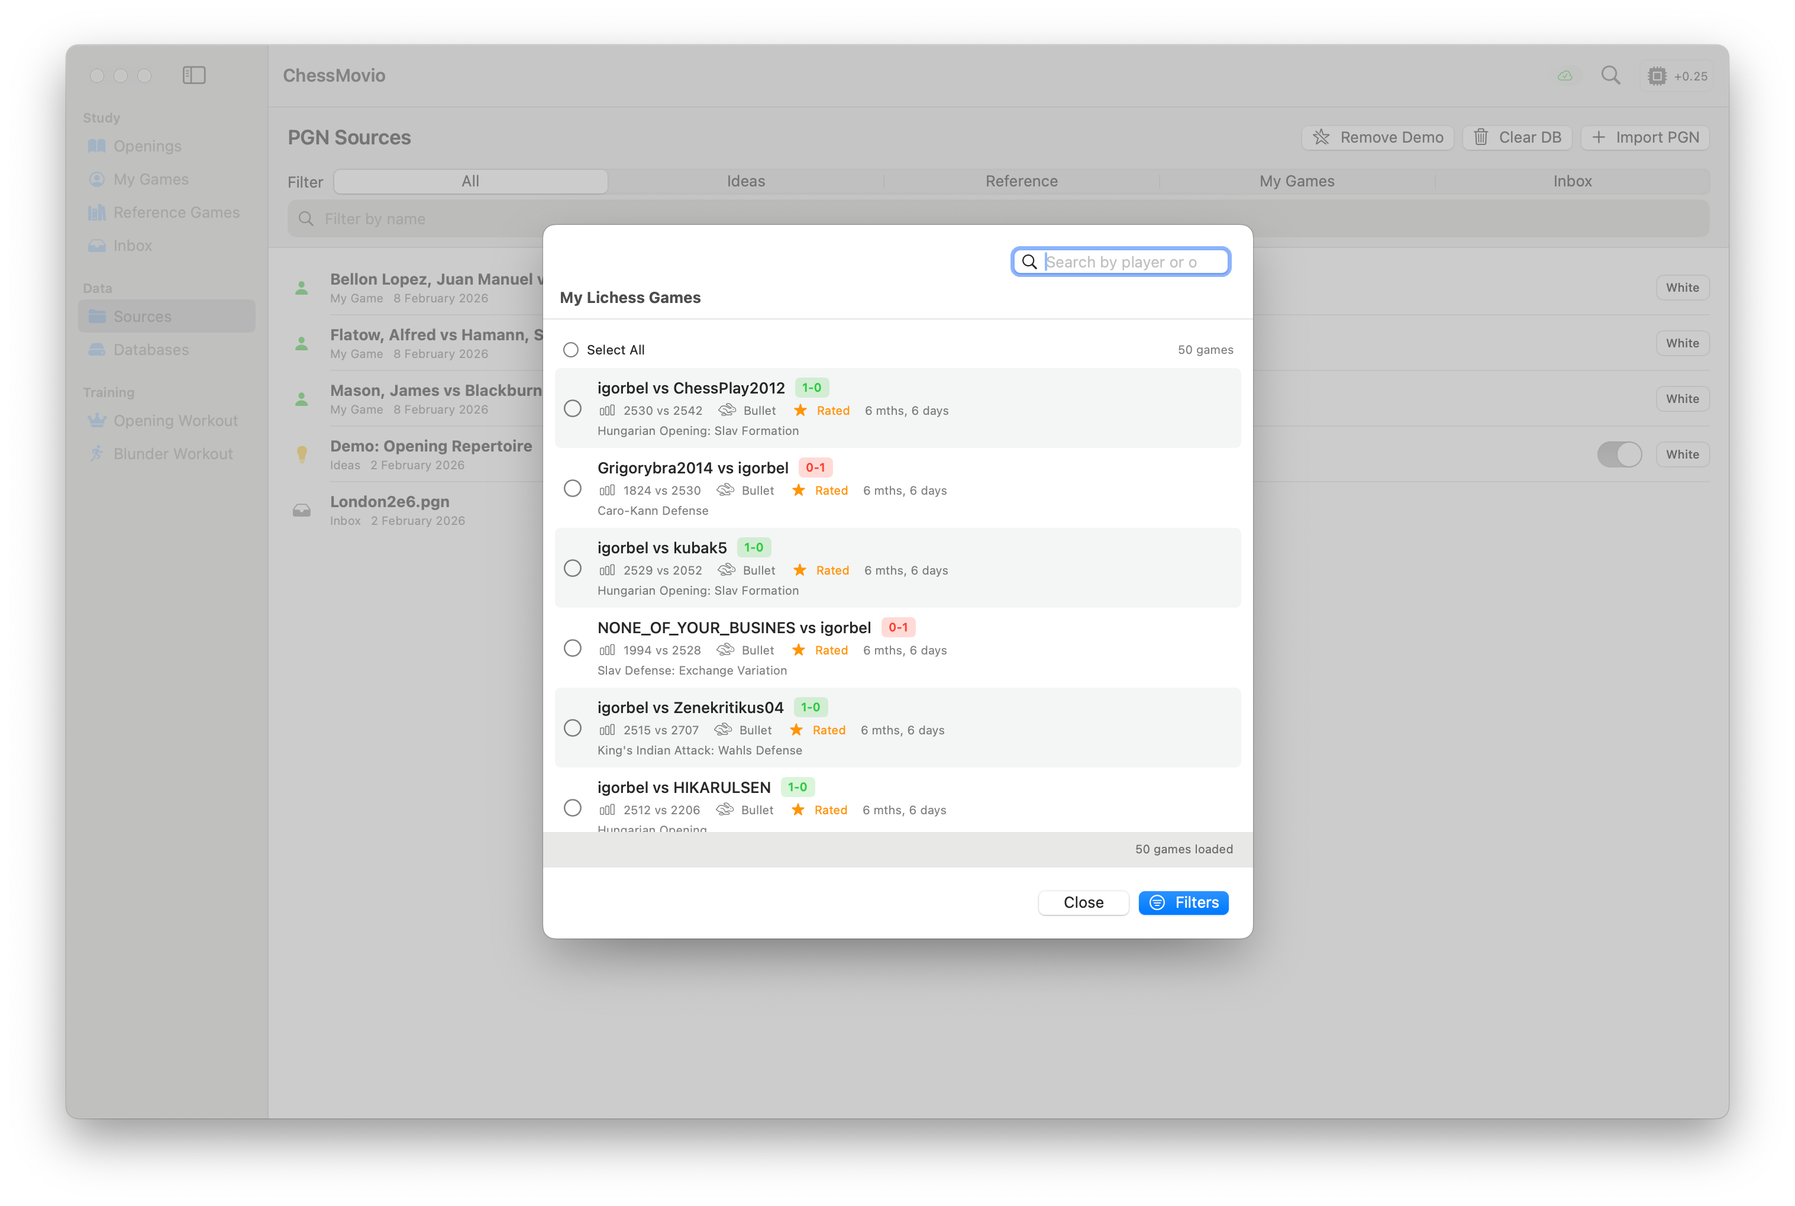Open the Filters button in dialog
Screen dimensions: 1795x1206
click(1183, 902)
